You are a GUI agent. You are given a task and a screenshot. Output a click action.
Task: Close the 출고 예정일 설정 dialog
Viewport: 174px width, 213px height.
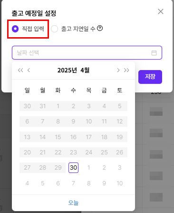161,11
